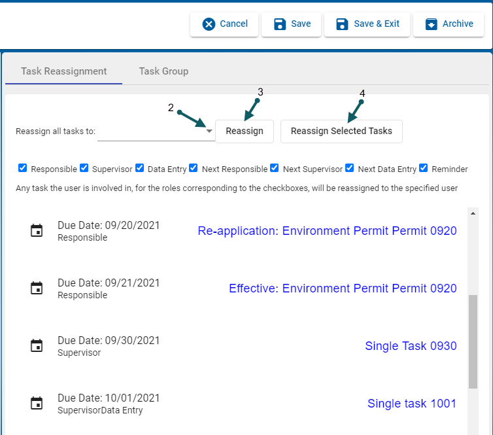Toggle the Supervisor checkbox

84,168
